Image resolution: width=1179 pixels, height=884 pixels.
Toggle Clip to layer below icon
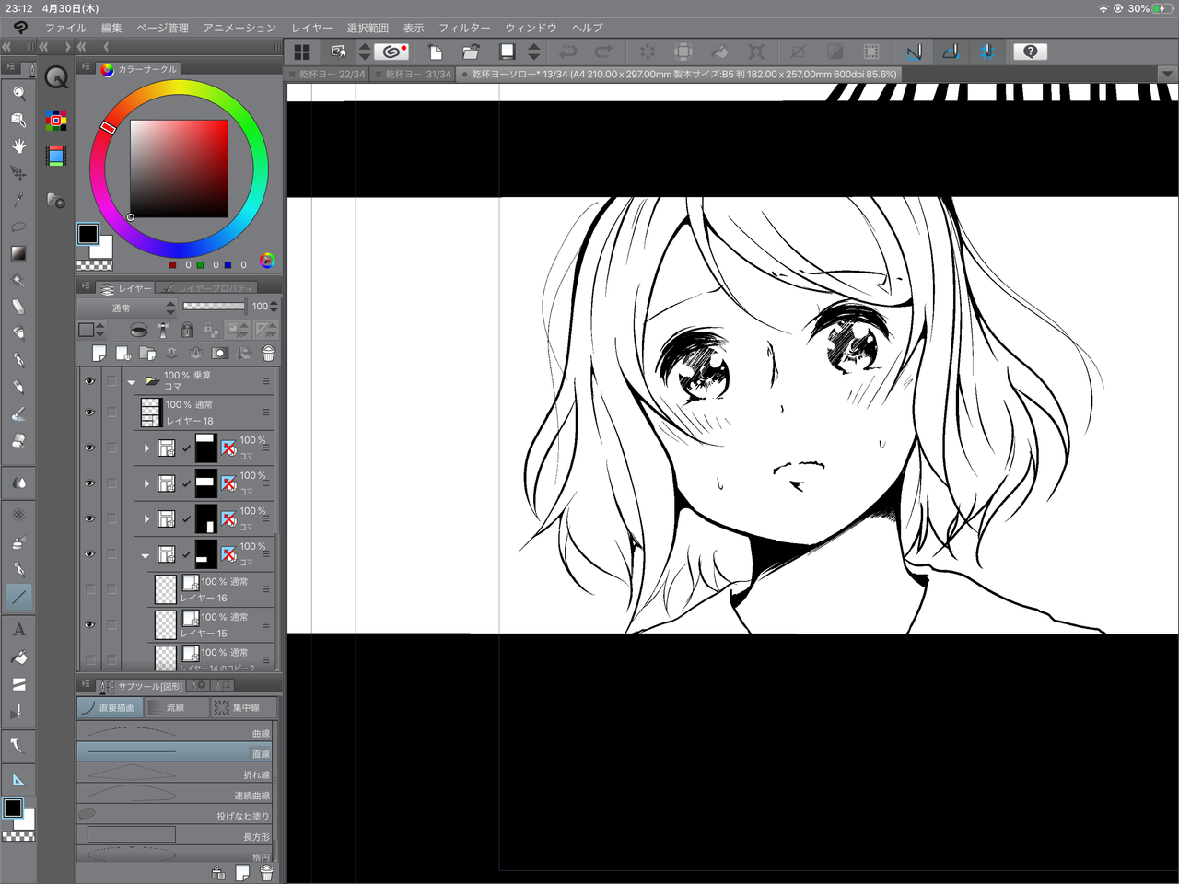(138, 330)
